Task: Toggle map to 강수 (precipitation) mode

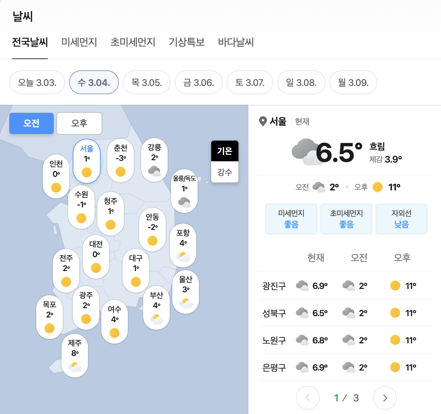Action: coord(225,172)
